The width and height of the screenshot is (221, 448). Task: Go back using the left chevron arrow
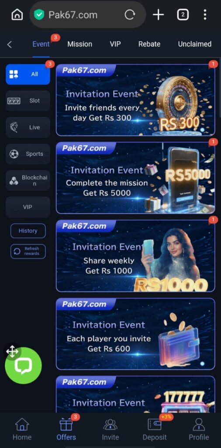pos(10,44)
